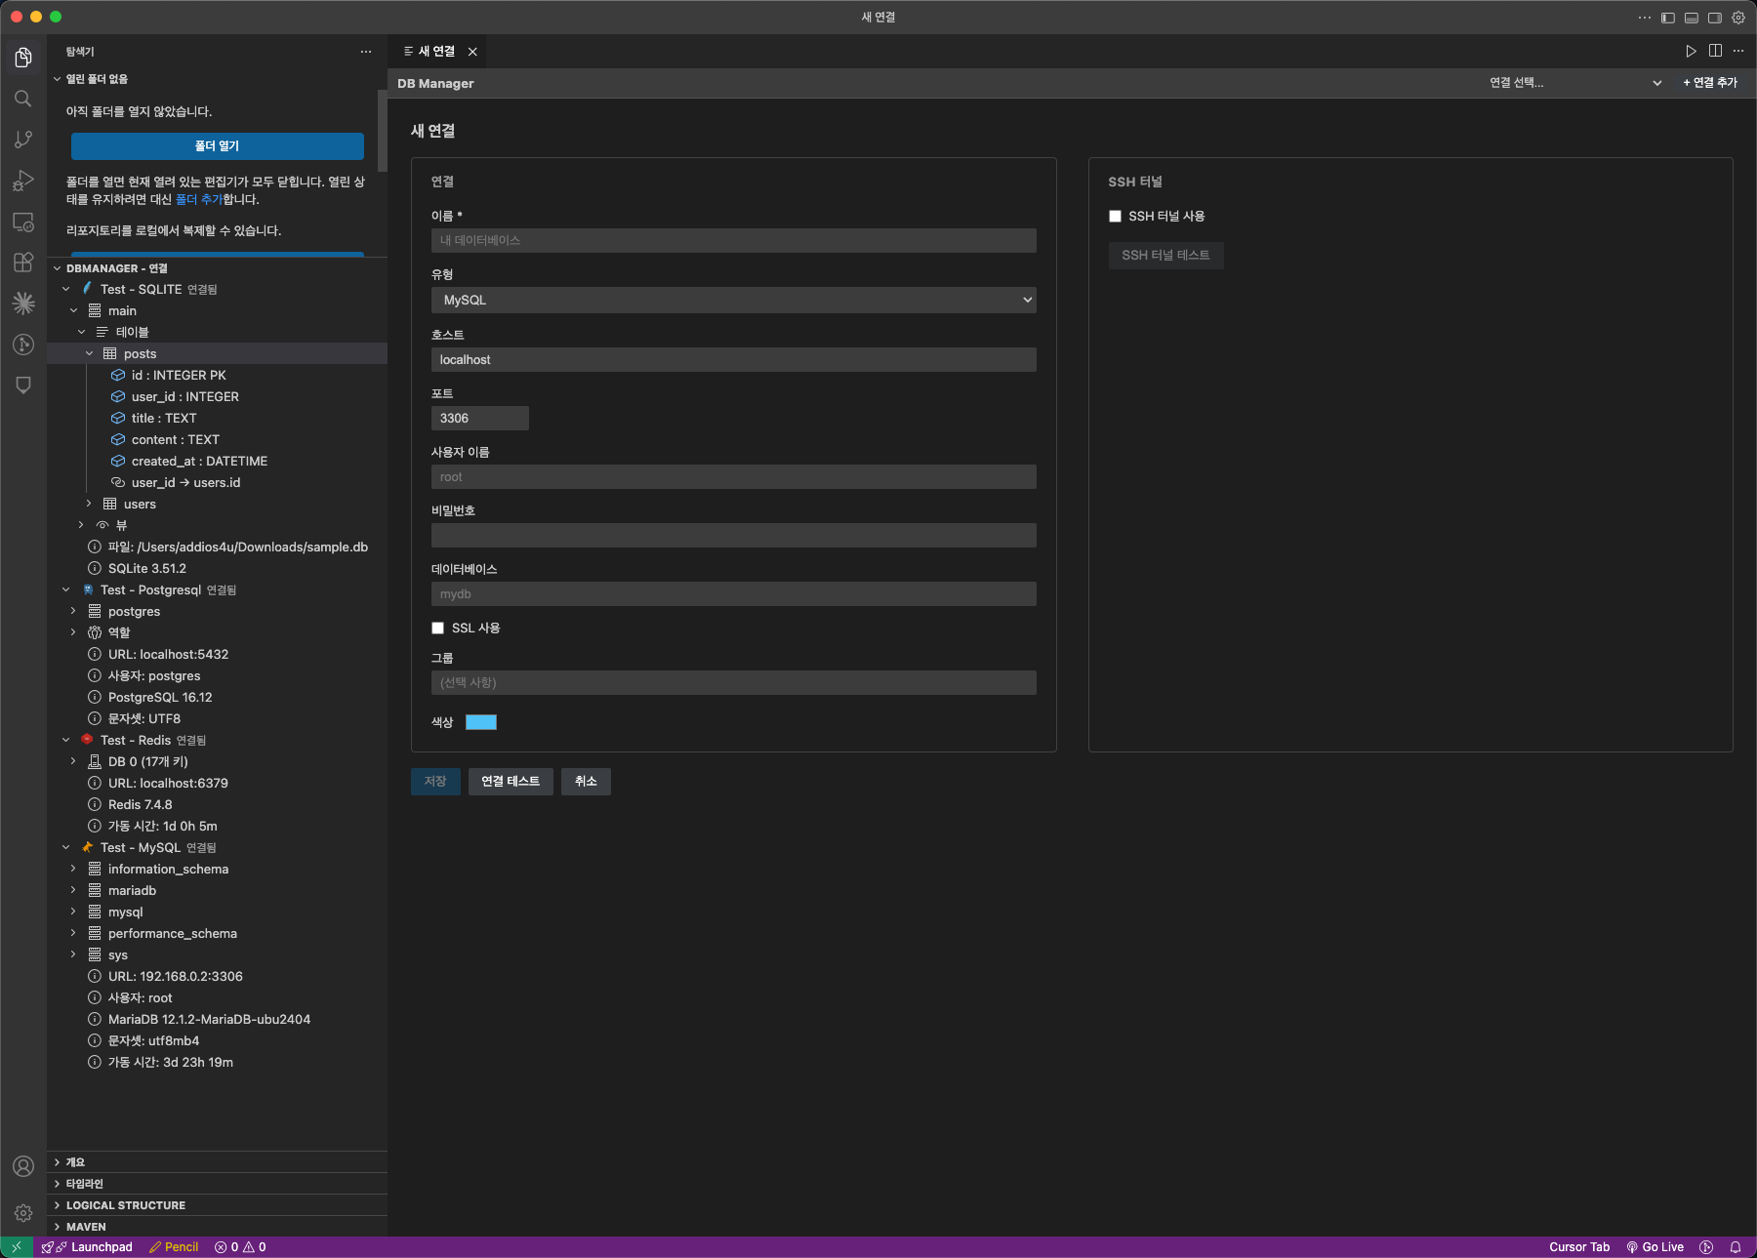Screen dimensions: 1757x1258
Task: Open the Remote Explorer view
Action: [22, 222]
